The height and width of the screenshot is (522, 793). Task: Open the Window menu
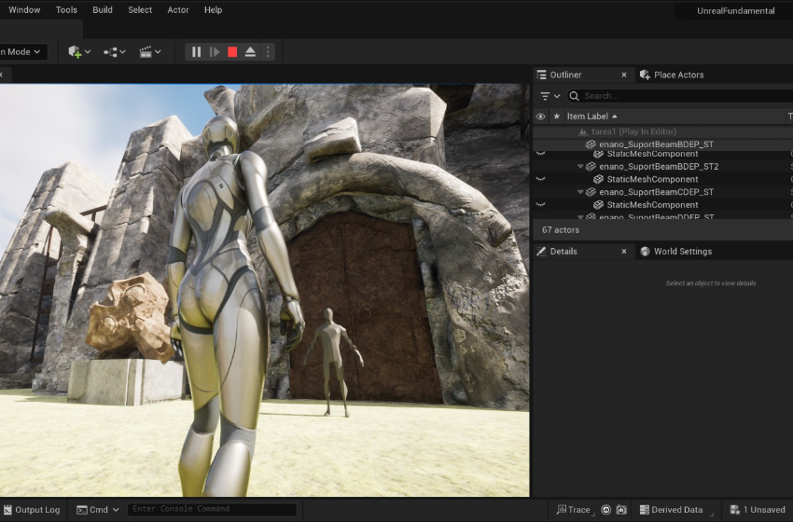click(x=24, y=9)
